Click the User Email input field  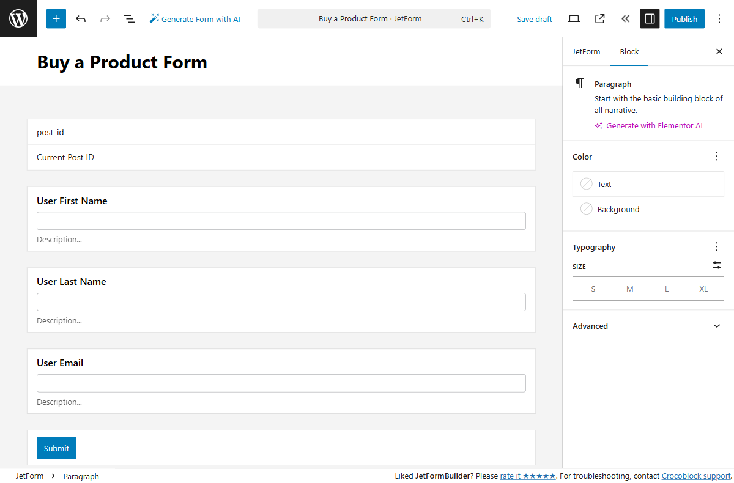[281, 383]
